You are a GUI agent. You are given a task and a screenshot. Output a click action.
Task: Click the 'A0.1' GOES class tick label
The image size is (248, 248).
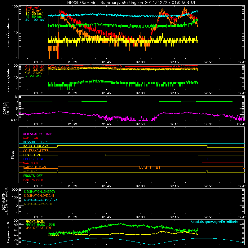[14, 120]
